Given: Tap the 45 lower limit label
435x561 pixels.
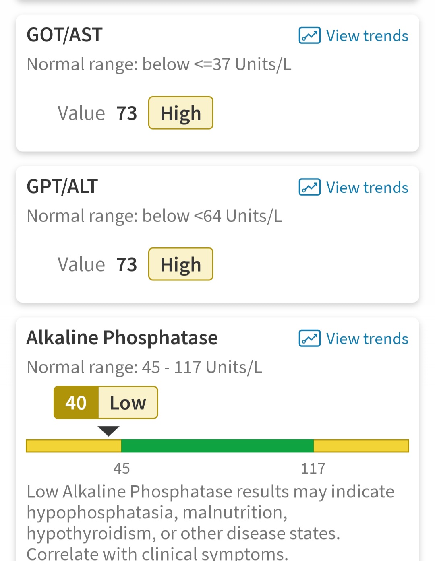Looking at the screenshot, I should coord(121,468).
